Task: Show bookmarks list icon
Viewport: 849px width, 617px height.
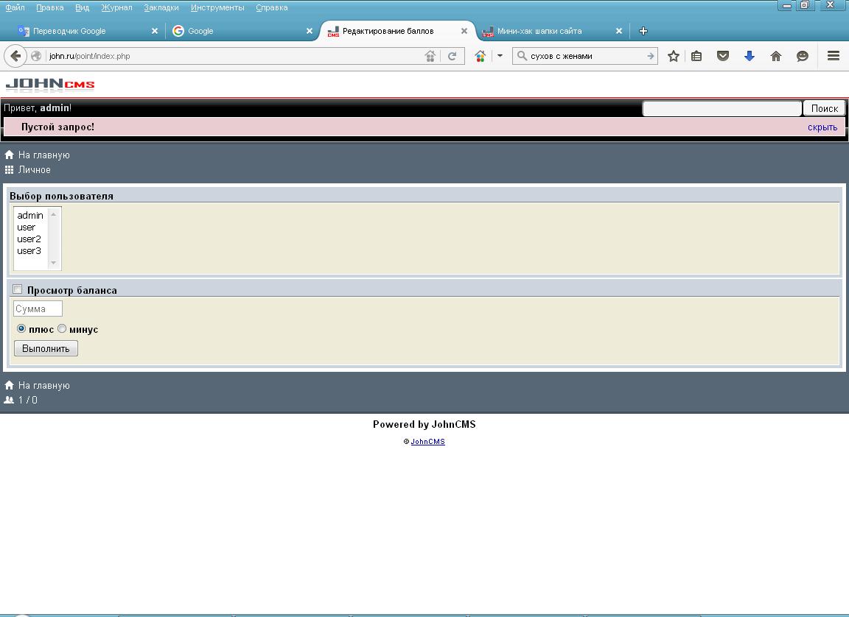Action: tap(696, 56)
